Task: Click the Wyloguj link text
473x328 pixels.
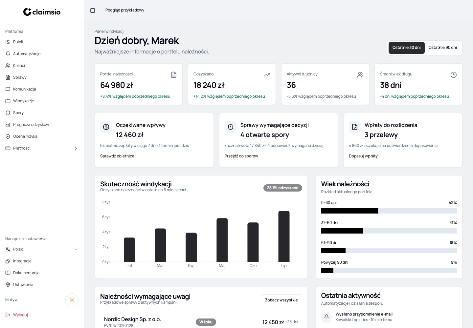Action: click(x=20, y=315)
